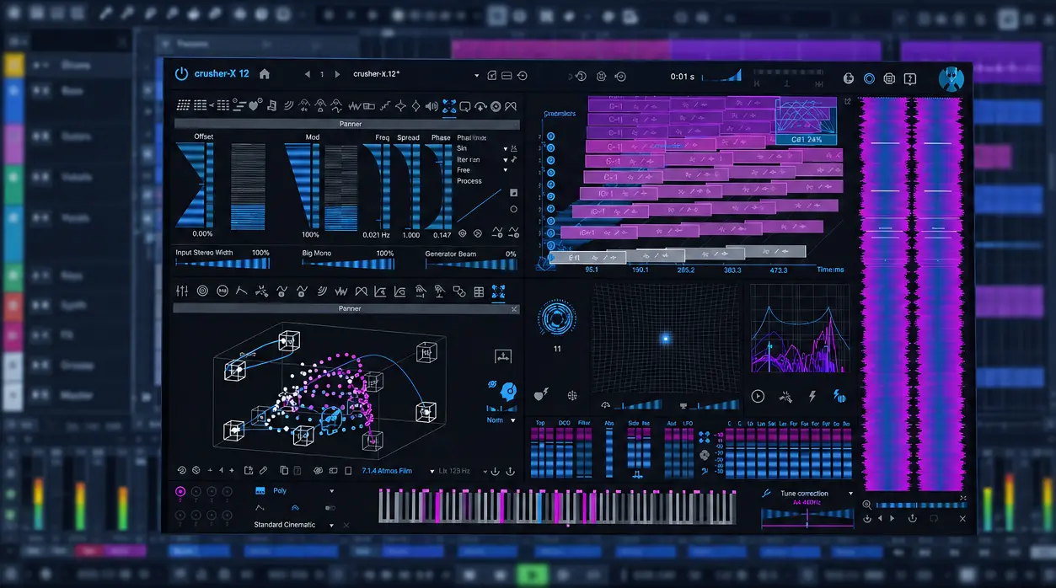The image size is (1056, 588).
Task: Click the blue ring icon in header
Action: pos(869,78)
